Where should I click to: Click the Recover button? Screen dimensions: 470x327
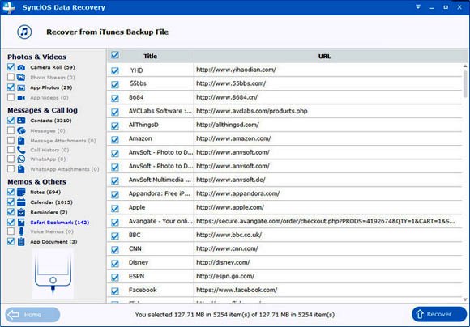pyautogui.click(x=439, y=314)
